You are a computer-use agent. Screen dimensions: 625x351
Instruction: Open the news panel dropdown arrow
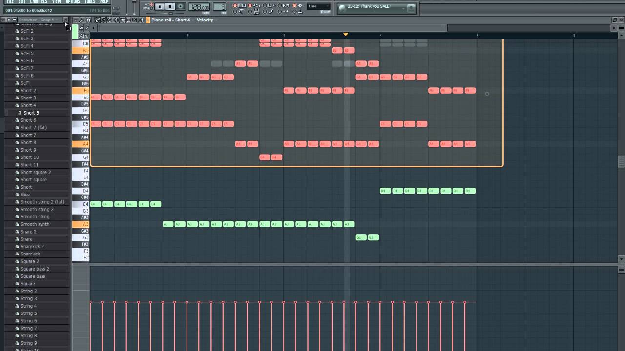(403, 8)
